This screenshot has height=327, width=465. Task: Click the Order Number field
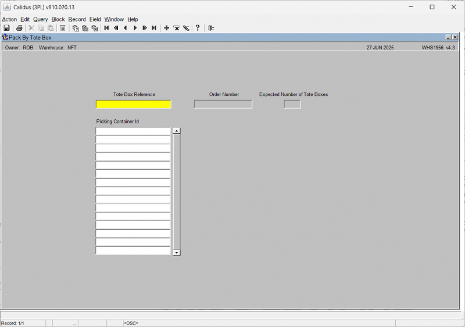[223, 104]
